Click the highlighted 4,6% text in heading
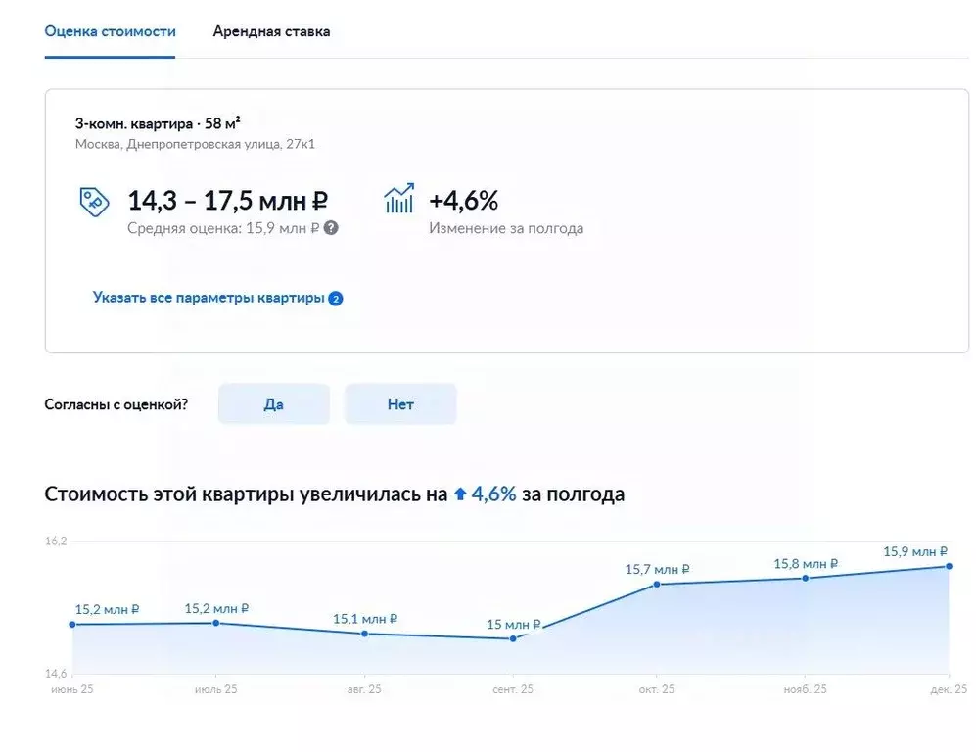The image size is (976, 752). pyautogui.click(x=493, y=494)
